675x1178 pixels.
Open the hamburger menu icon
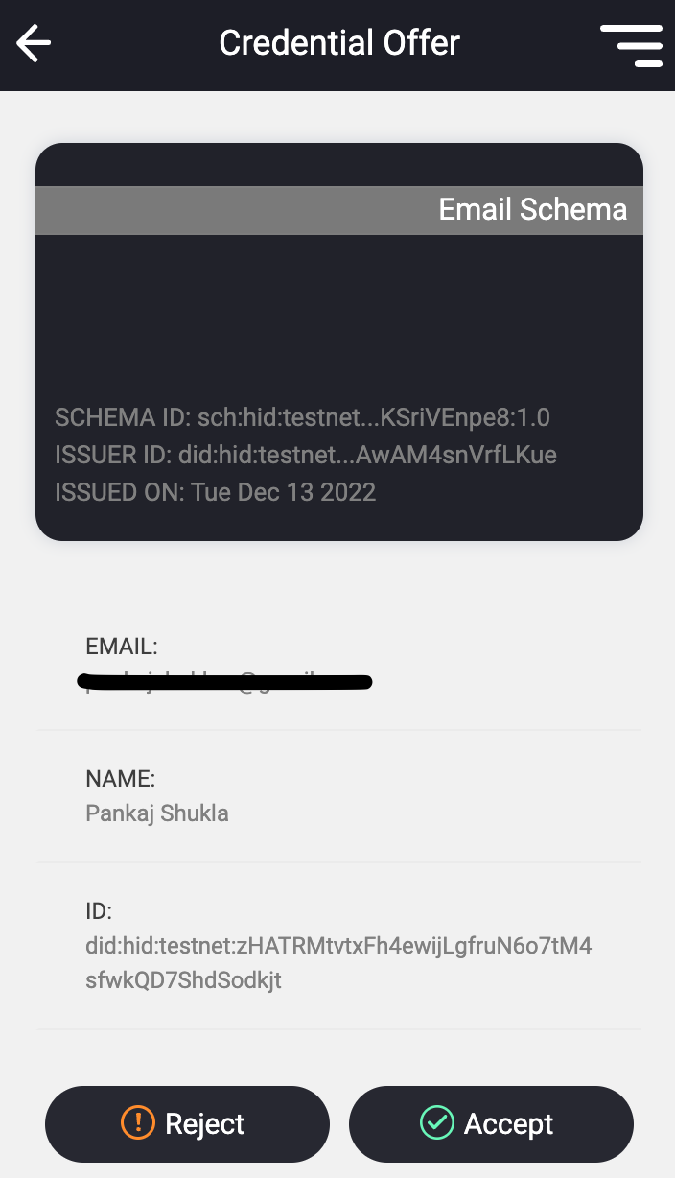pyautogui.click(x=631, y=45)
